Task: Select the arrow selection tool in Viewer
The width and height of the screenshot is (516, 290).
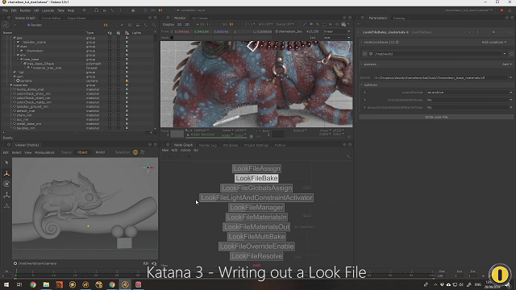Action: click(6, 163)
